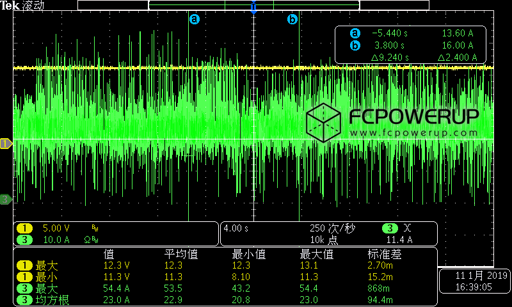Click the 54.4 A channel 3 max value
This screenshot has height=307, width=512.
coord(116,288)
